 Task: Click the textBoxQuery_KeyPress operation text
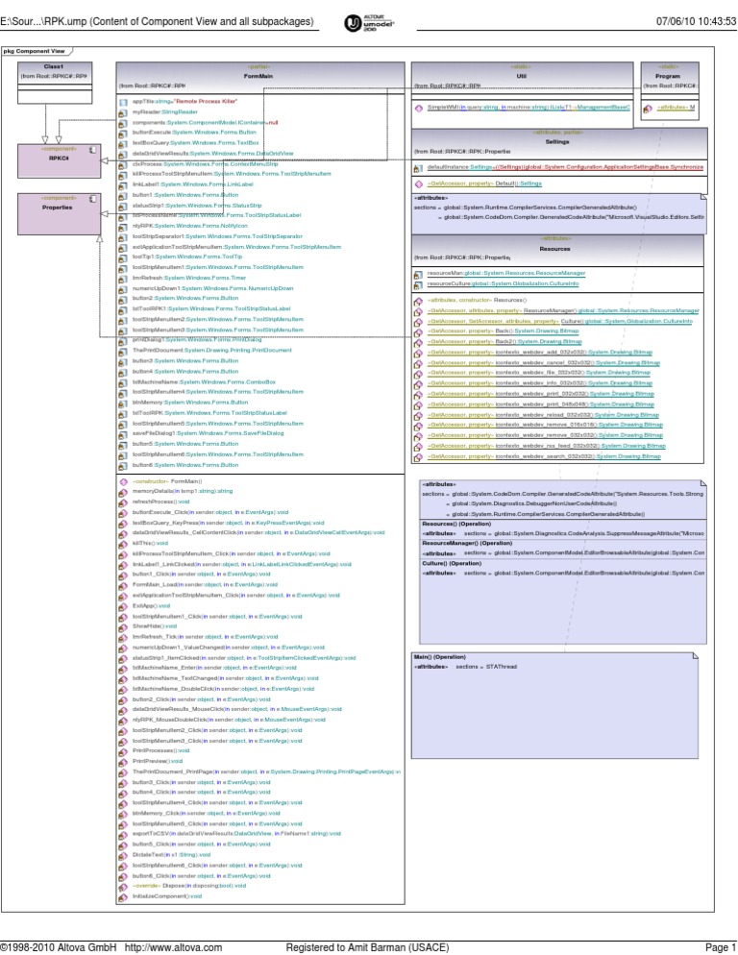228,523
